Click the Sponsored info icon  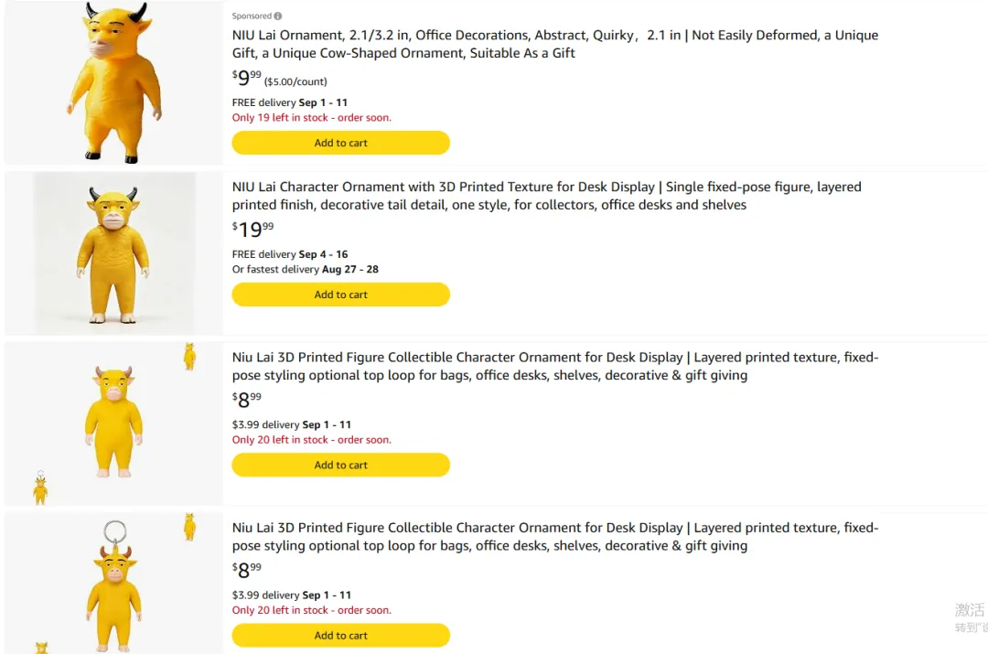point(278,16)
